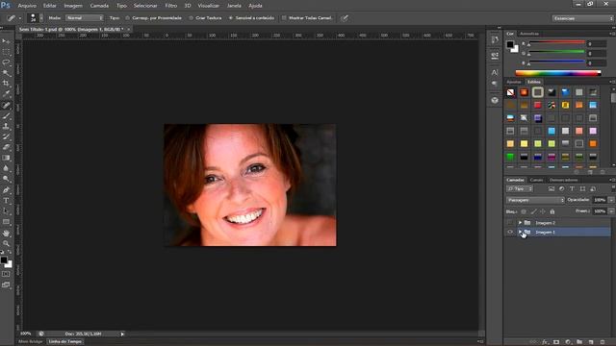The height and width of the screenshot is (346, 616).
Task: Select the Blur tool
Action: [6, 169]
